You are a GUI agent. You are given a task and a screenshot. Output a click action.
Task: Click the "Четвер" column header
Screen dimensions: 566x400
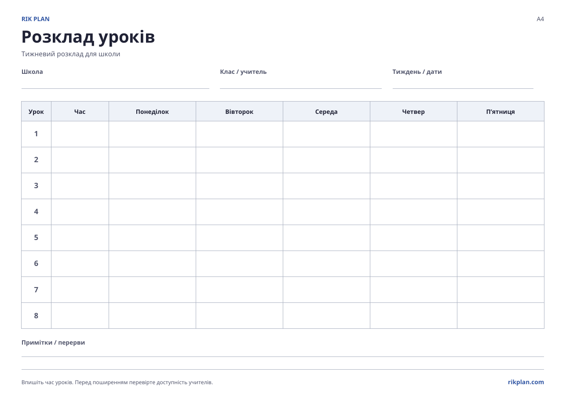[x=413, y=112]
